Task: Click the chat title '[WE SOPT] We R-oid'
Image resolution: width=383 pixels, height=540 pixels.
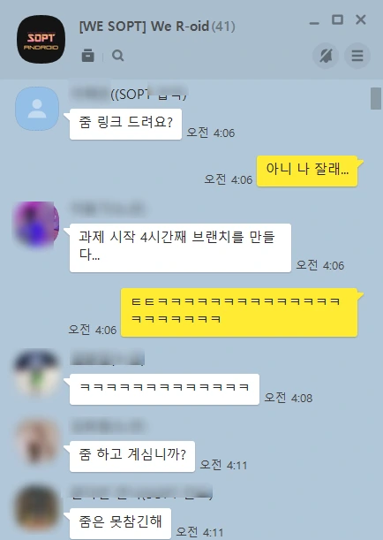Action: (144, 27)
